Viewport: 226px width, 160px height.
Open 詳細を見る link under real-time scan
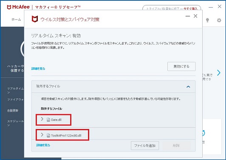point(38,69)
